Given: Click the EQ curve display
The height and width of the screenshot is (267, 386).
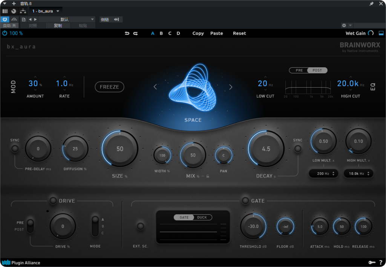Looking at the screenshot, I should point(308,87).
